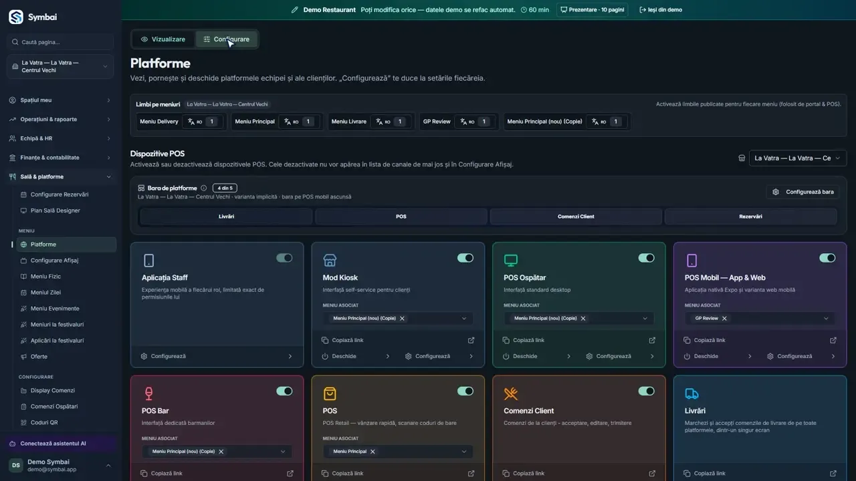Open the La Vatra location selector in sidebar

[x=60, y=67]
